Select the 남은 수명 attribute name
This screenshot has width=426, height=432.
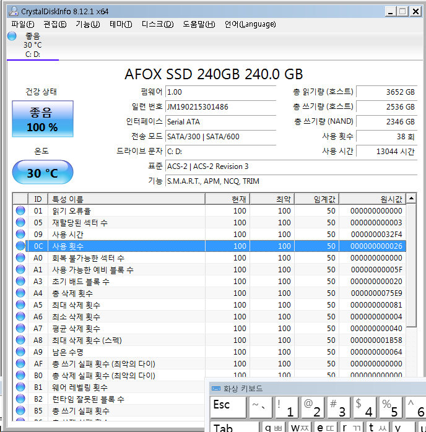(x=67, y=352)
